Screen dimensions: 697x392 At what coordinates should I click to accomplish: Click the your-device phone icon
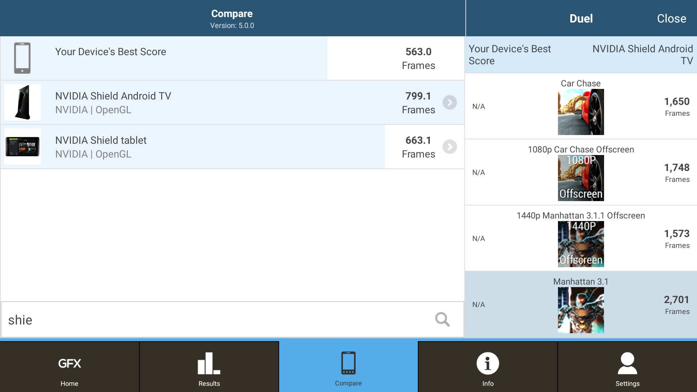pos(22,58)
